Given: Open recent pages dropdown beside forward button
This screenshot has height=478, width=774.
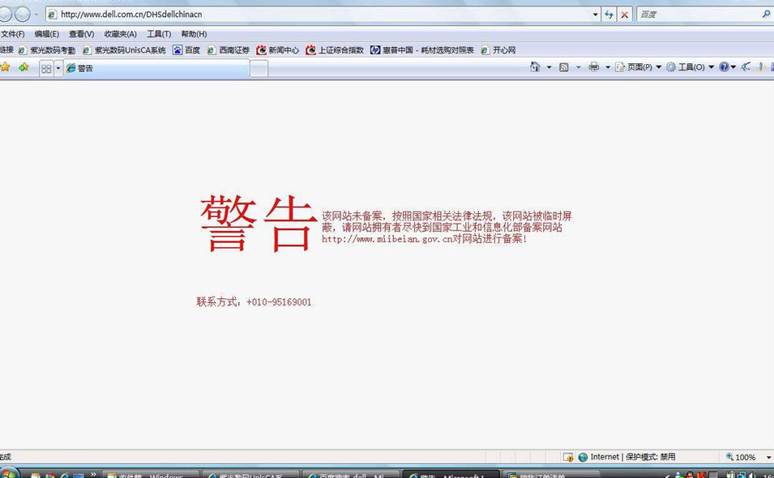Looking at the screenshot, I should click(36, 15).
